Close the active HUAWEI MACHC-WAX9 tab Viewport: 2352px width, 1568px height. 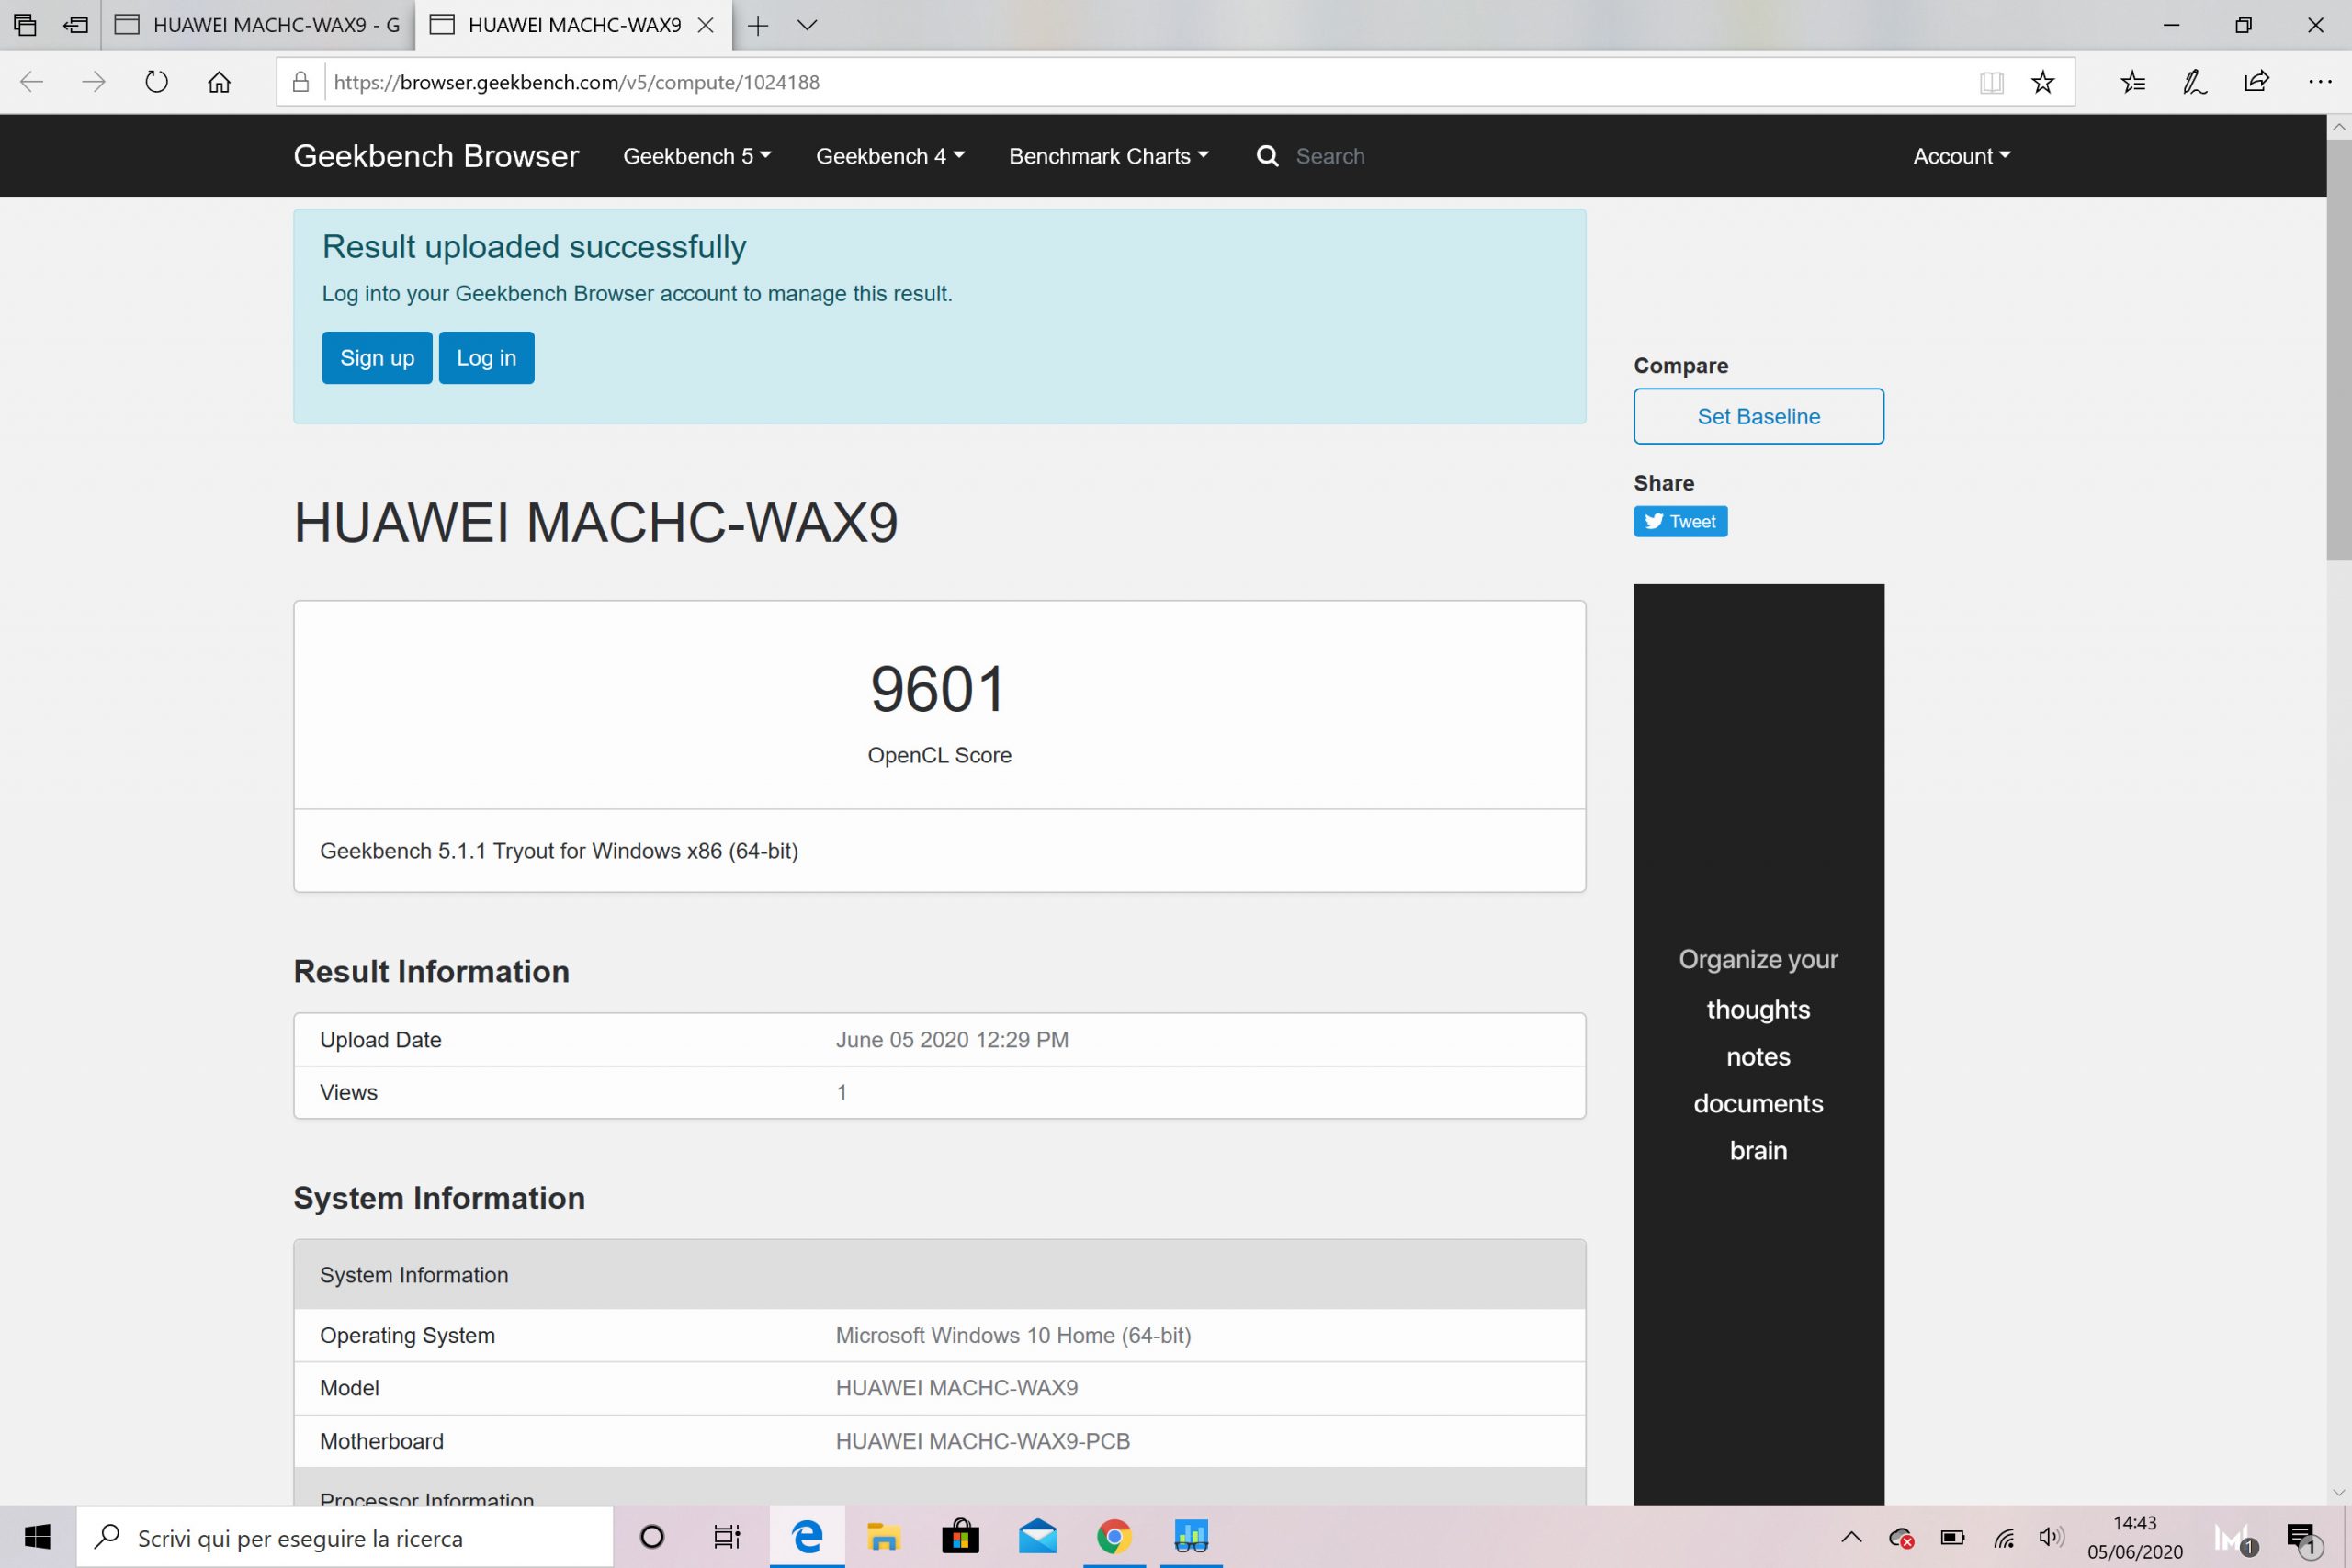coord(706,25)
